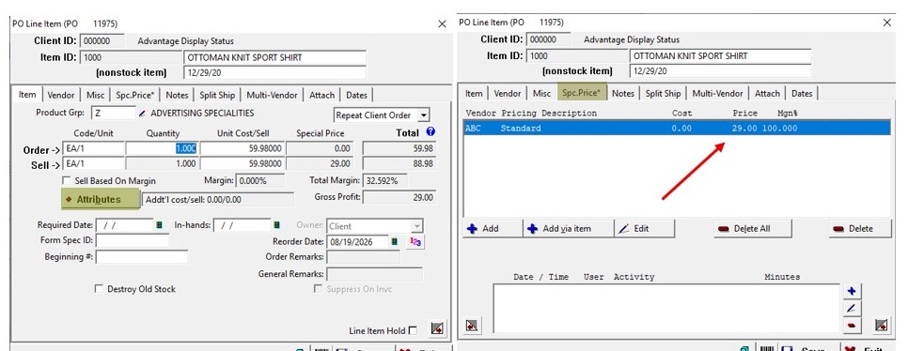Open the In-hands date calendar picker
This screenshot has width=908, height=351.
[x=276, y=225]
